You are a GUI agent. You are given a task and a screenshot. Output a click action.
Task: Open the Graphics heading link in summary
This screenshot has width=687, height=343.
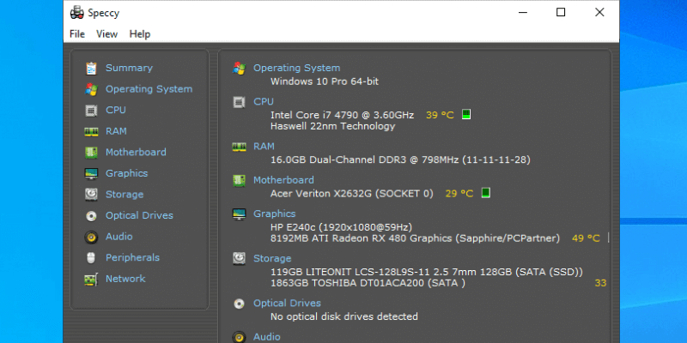274,214
